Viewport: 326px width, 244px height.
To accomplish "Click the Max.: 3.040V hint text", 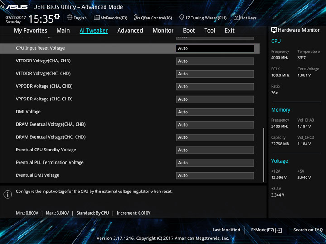I will 58,213.
